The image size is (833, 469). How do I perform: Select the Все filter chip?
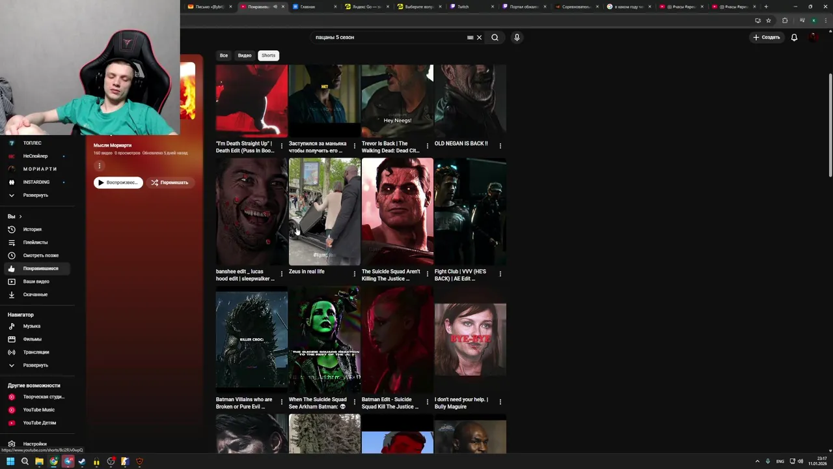click(x=224, y=55)
